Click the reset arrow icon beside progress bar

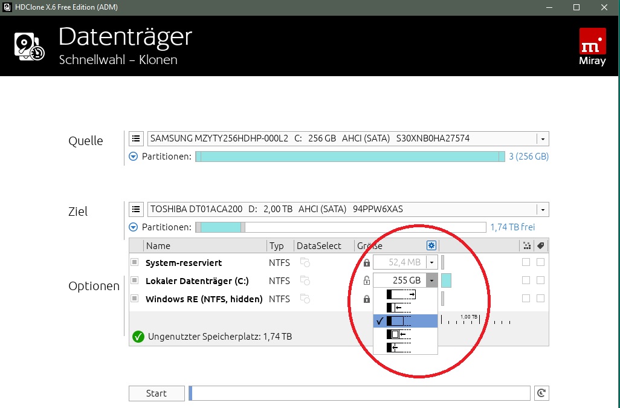click(x=541, y=393)
